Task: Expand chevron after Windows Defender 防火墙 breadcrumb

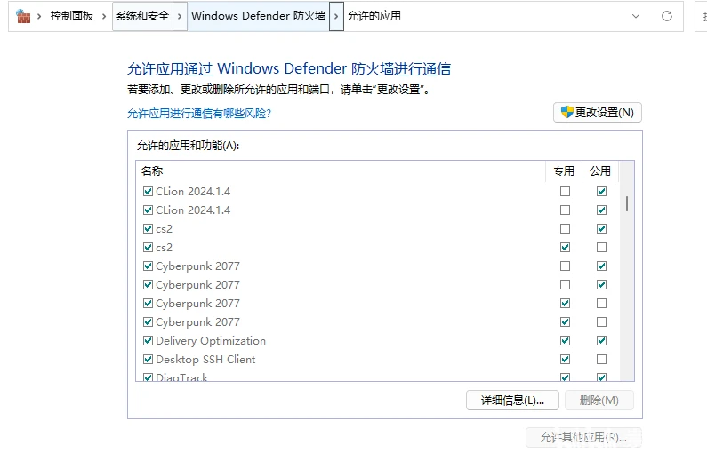Action: tap(336, 16)
